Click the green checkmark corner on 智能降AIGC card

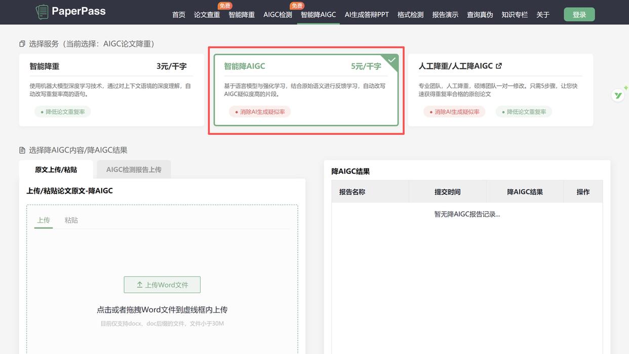point(391,60)
